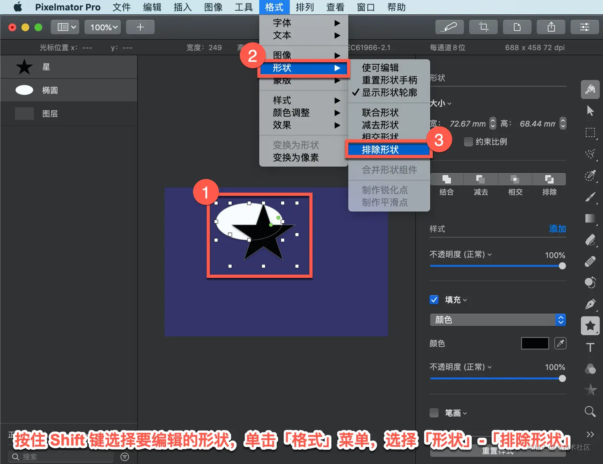The height and width of the screenshot is (464, 603).
Task: Click the Subtract (减去) shape icon
Action: [481, 179]
